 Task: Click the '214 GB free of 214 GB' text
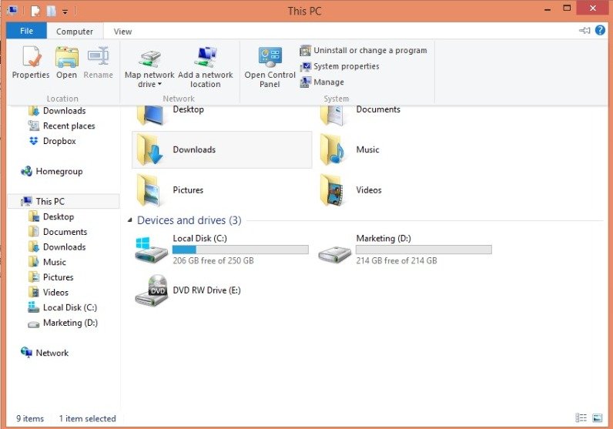click(x=397, y=261)
